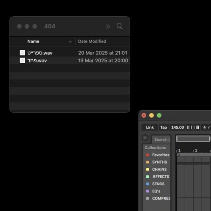Select the פחד.wav audio file icon
Viewport: 211px width, 211px height.
pos(22,60)
